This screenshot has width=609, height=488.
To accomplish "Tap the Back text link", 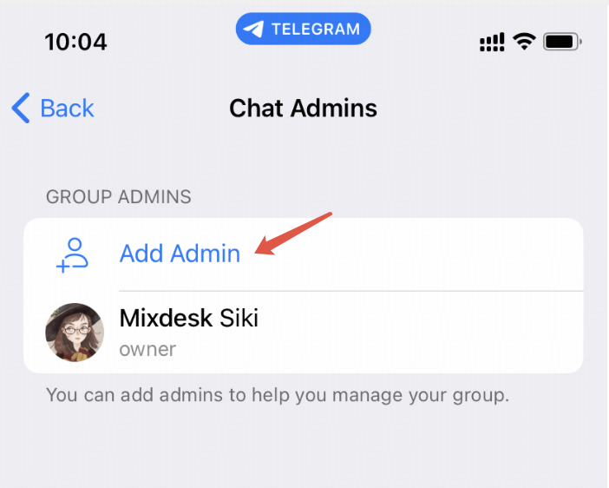I will point(67,108).
